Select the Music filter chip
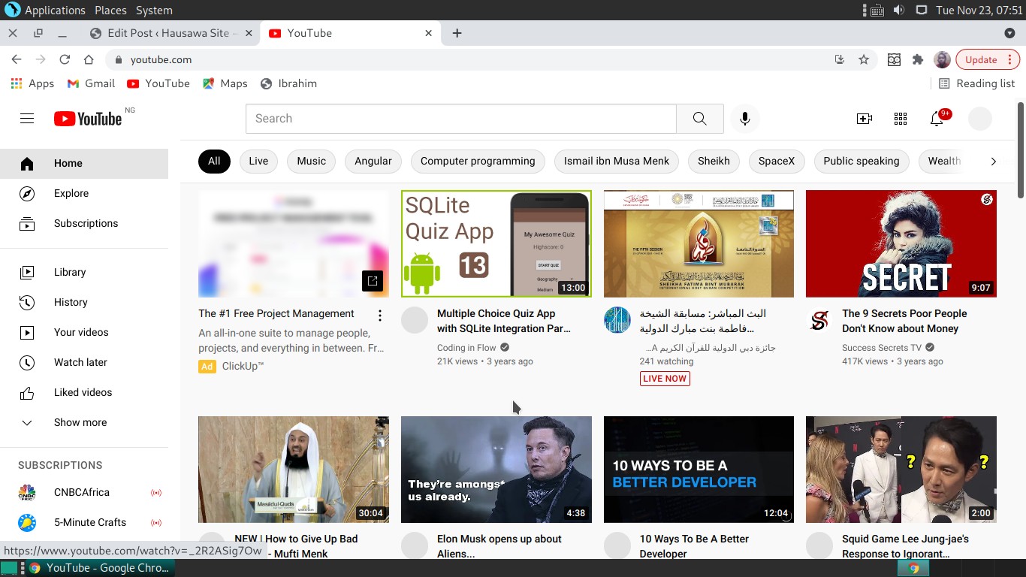The width and height of the screenshot is (1026, 577). [x=311, y=161]
